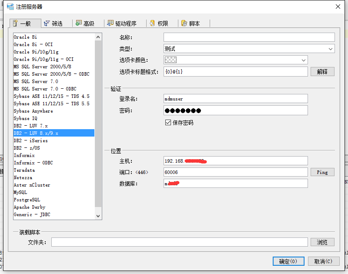
Task: Select DB2 - iSeries
Action: [x=54, y=140]
